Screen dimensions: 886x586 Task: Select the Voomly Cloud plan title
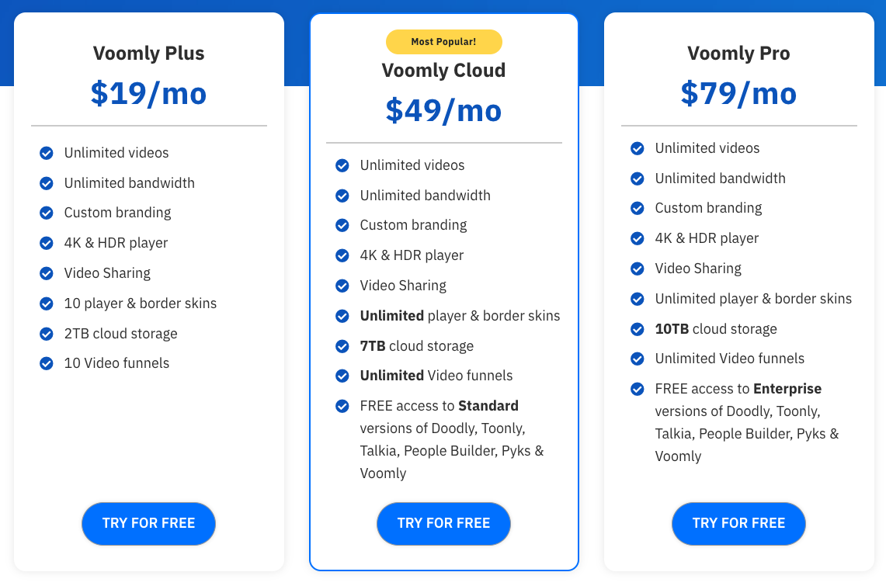(x=443, y=70)
